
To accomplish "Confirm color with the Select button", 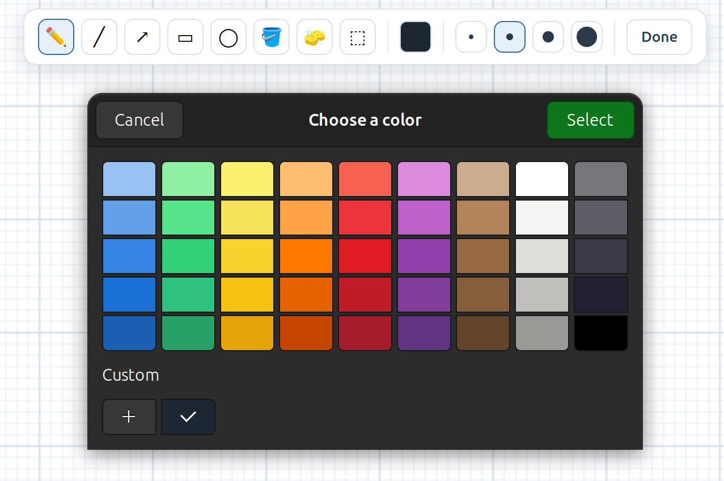I will [590, 120].
